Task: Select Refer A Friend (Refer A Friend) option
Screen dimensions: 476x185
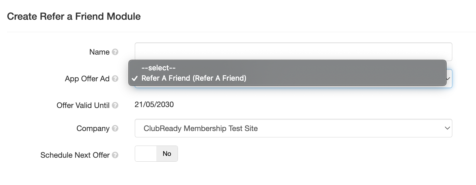Action: coord(194,78)
